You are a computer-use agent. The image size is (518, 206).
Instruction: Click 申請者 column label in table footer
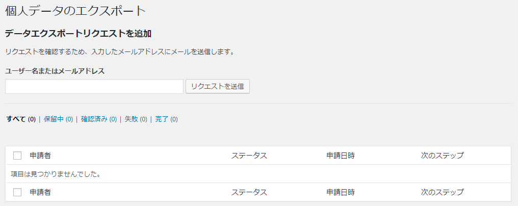pyautogui.click(x=40, y=192)
